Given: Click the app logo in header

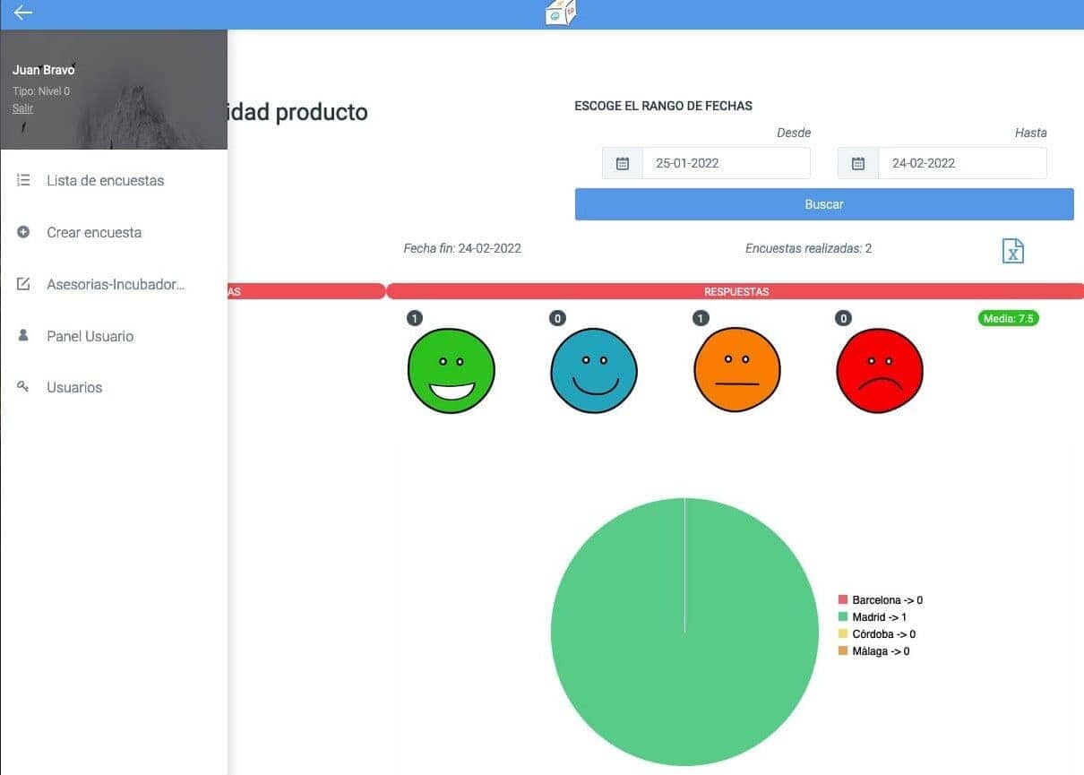Looking at the screenshot, I should [561, 13].
